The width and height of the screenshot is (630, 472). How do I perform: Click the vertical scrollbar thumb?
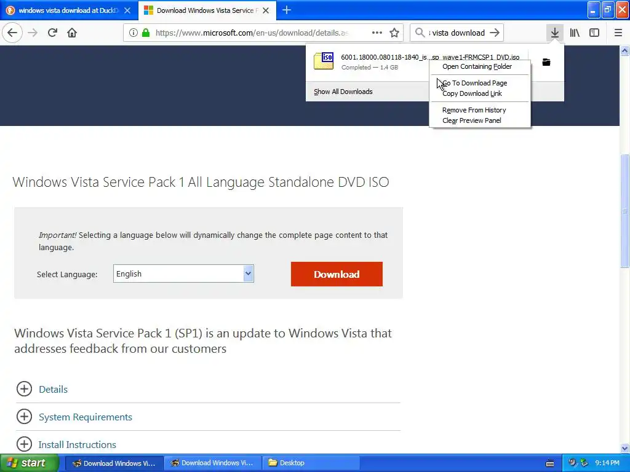coord(625,210)
